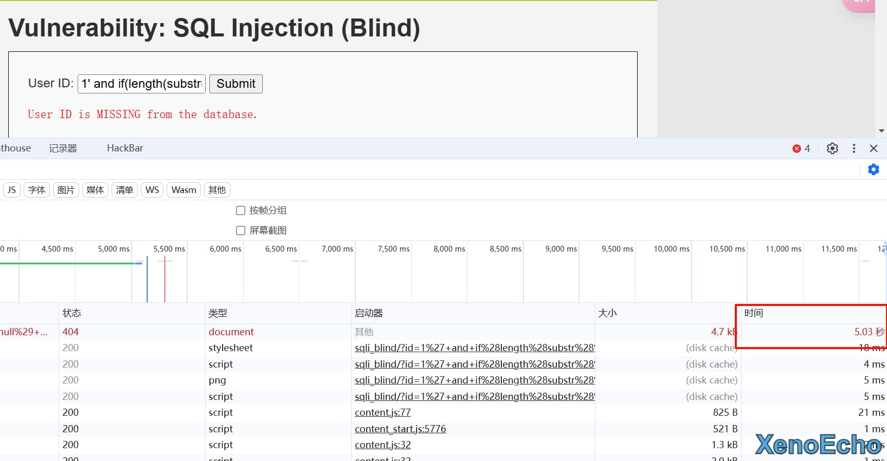Switch to the HackBar tab
The image size is (887, 461).
125,148
